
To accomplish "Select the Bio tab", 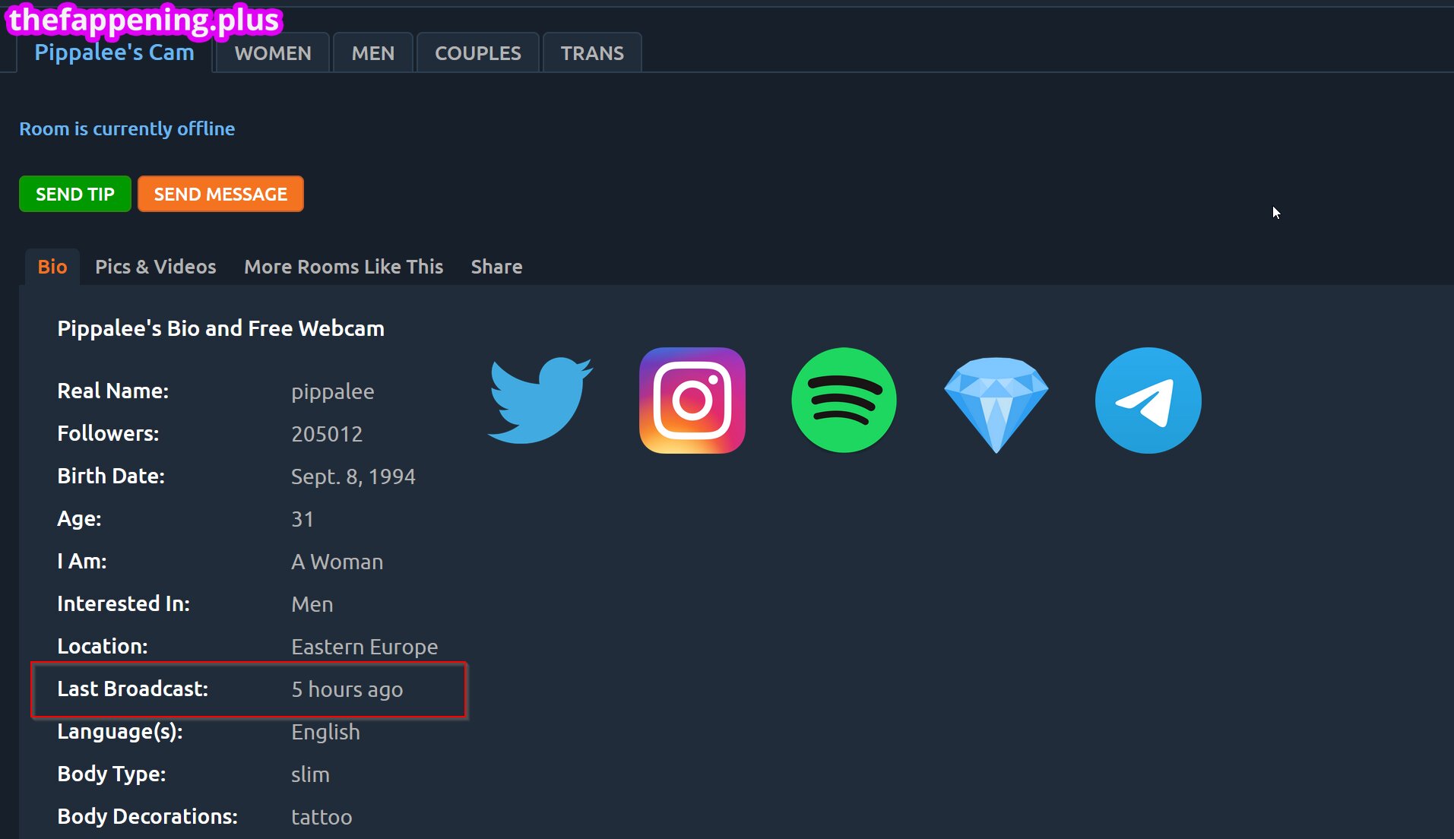I will point(52,267).
